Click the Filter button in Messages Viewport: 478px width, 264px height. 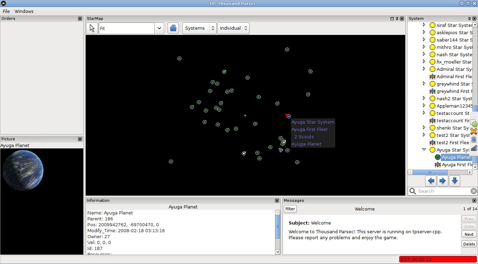(290, 209)
